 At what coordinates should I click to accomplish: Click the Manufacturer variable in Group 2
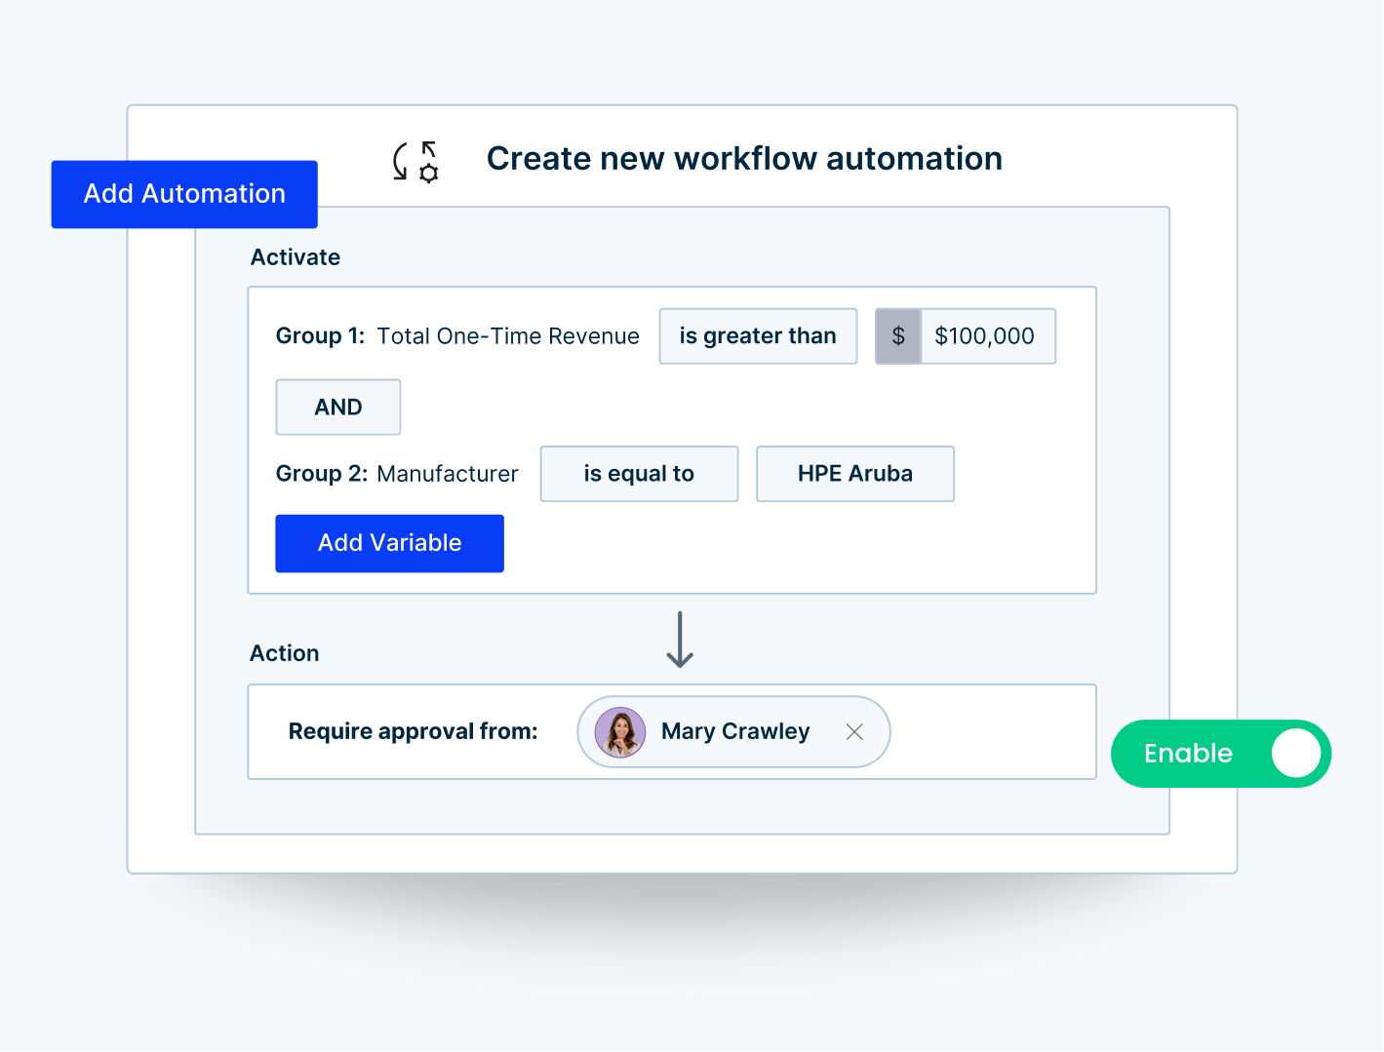(448, 473)
